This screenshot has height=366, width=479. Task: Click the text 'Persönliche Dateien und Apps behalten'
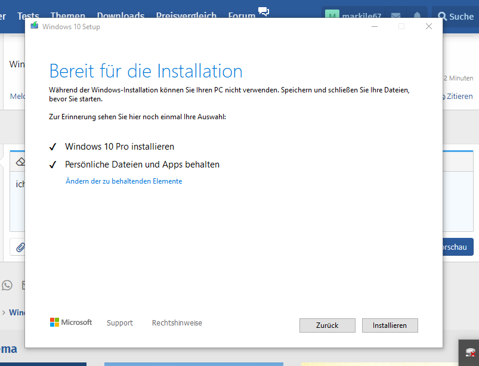(142, 165)
